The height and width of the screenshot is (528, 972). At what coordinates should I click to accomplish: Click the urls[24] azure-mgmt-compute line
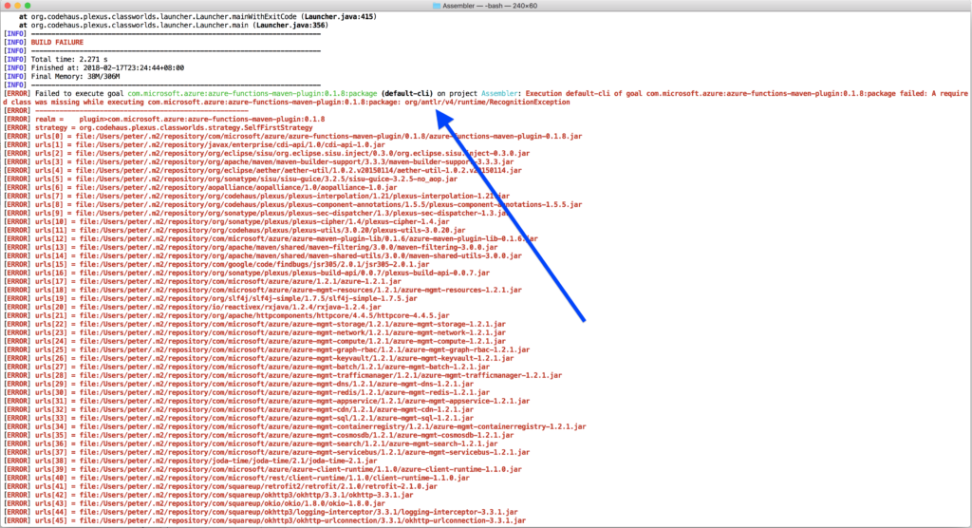(254, 341)
